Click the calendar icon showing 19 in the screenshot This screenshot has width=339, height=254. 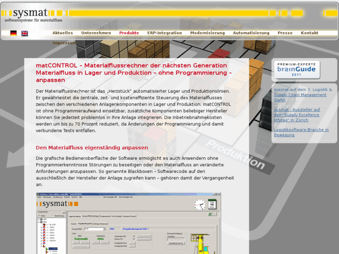(212, 204)
